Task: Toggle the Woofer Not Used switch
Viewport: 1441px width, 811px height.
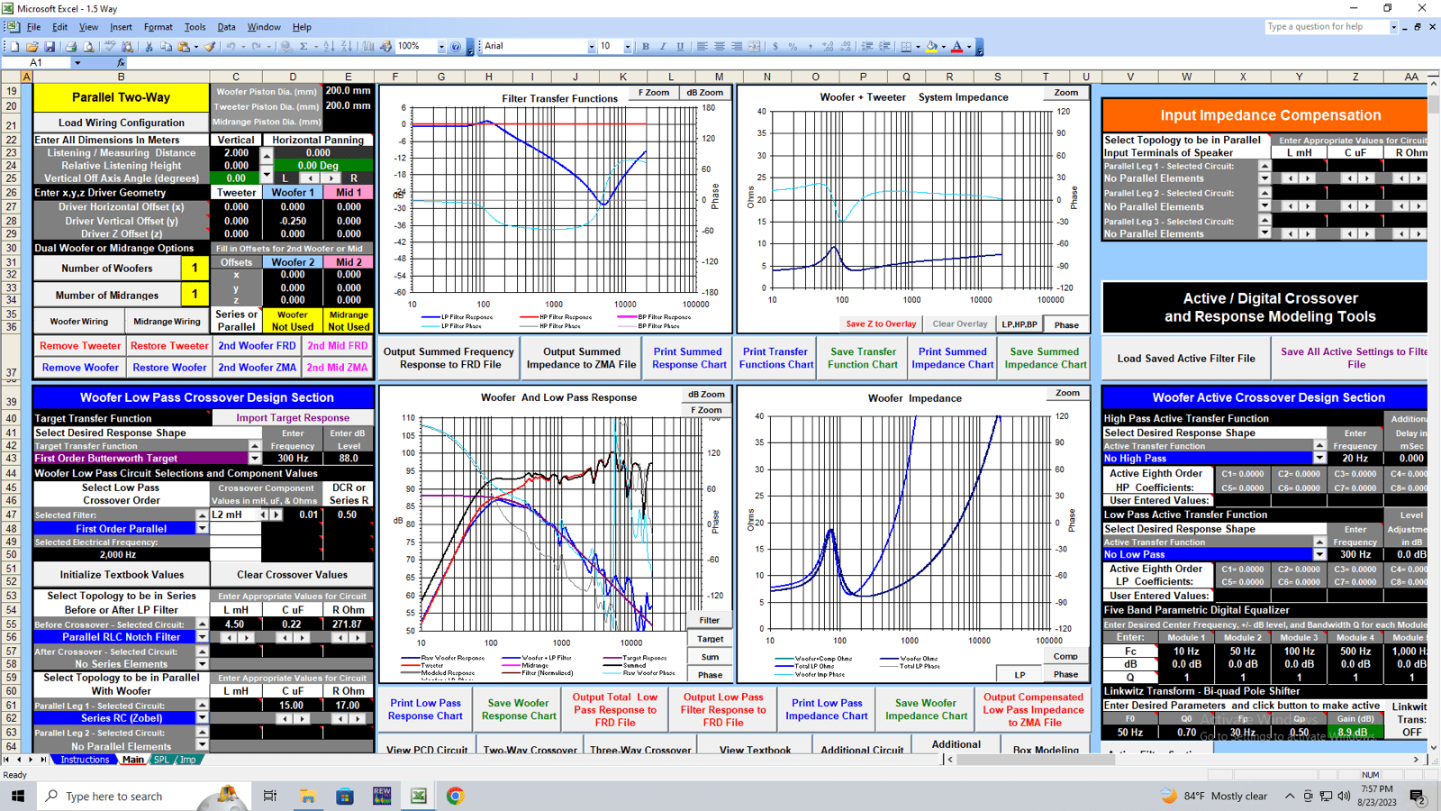Action: (293, 321)
